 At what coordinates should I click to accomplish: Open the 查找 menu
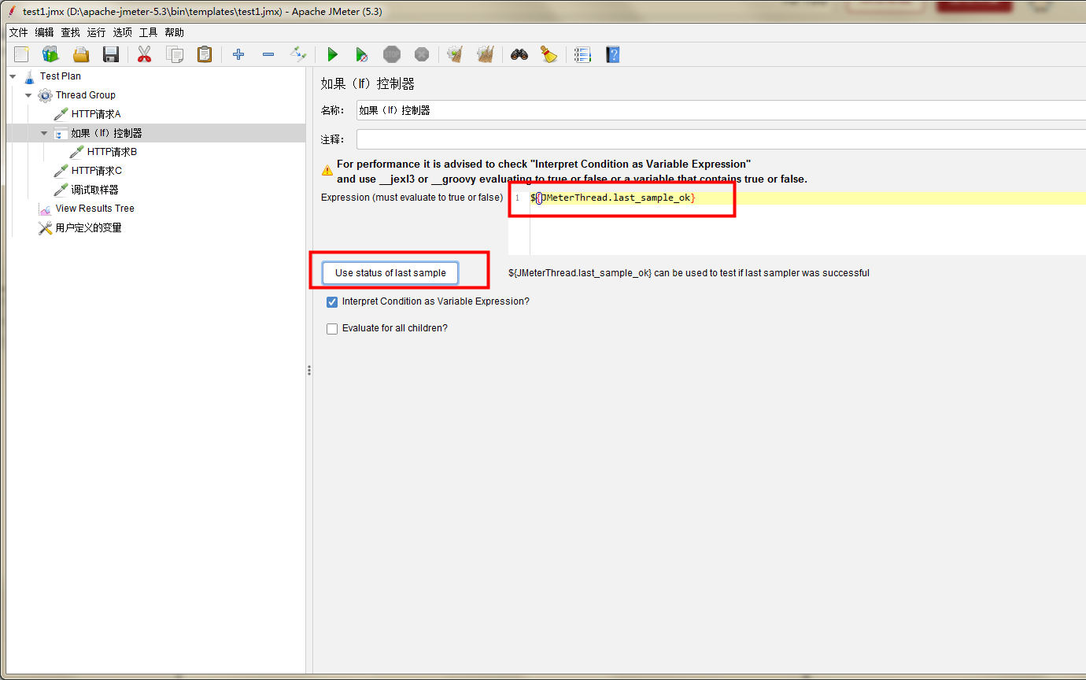coord(71,32)
